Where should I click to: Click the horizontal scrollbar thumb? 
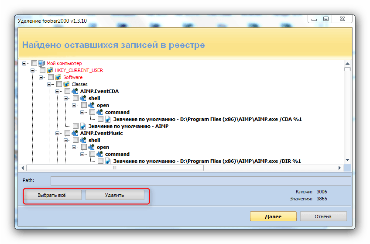[x=115, y=168]
